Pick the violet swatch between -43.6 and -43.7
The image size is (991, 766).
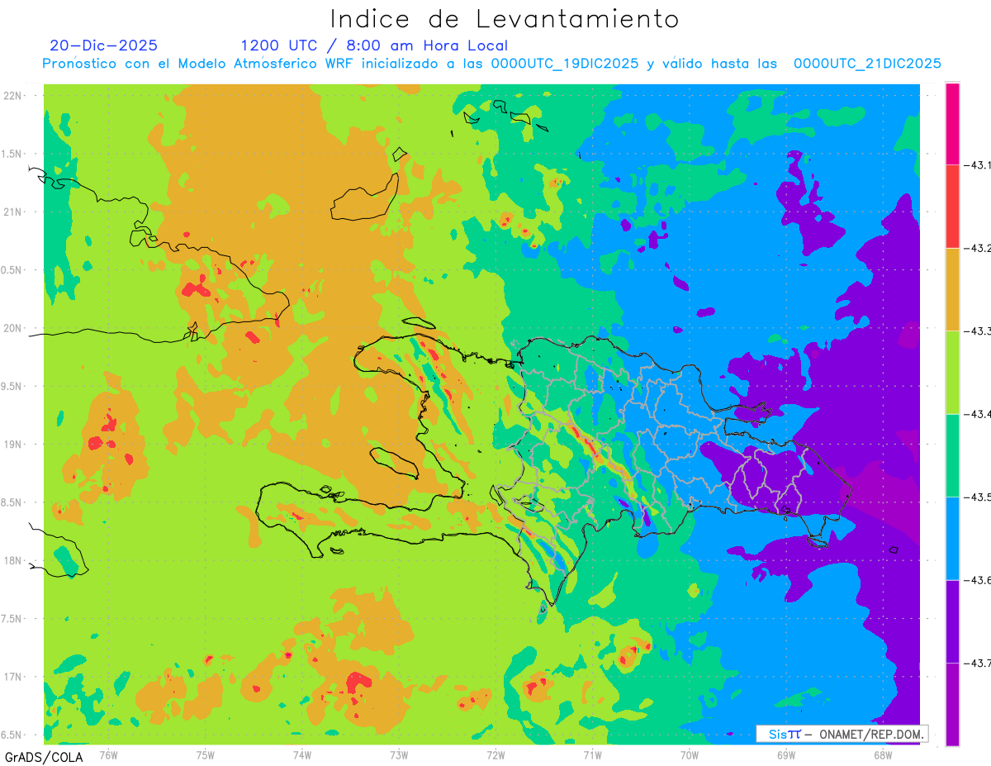click(953, 621)
